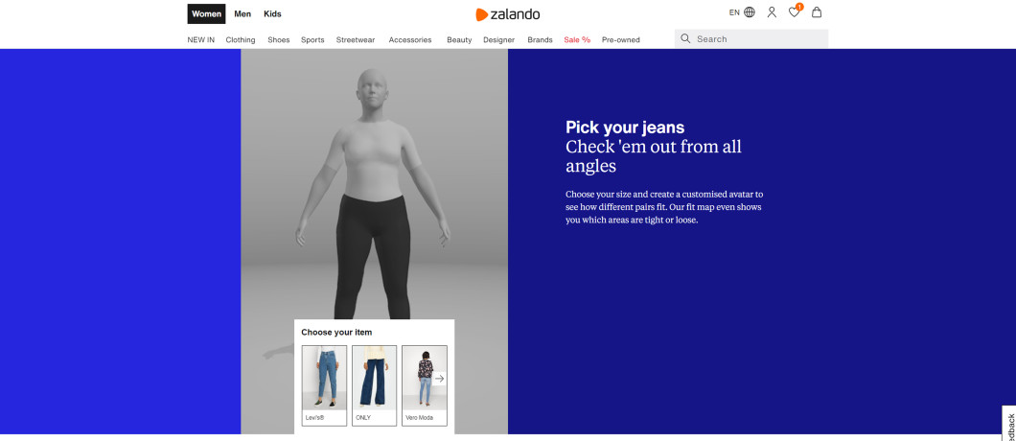
Task: Open the Sale % category
Action: pos(577,39)
